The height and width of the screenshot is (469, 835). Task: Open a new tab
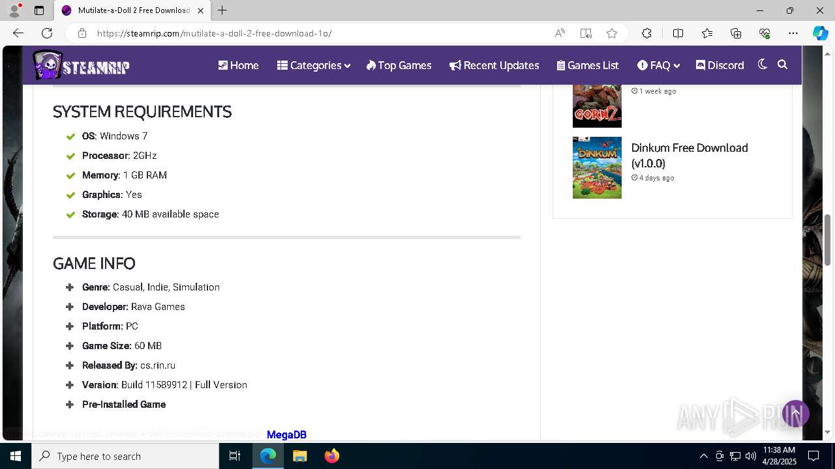(x=222, y=10)
